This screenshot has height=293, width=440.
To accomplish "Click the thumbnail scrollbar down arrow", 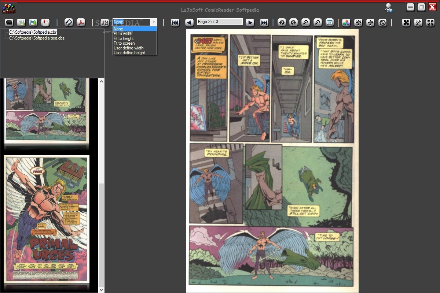I will 102,290.
